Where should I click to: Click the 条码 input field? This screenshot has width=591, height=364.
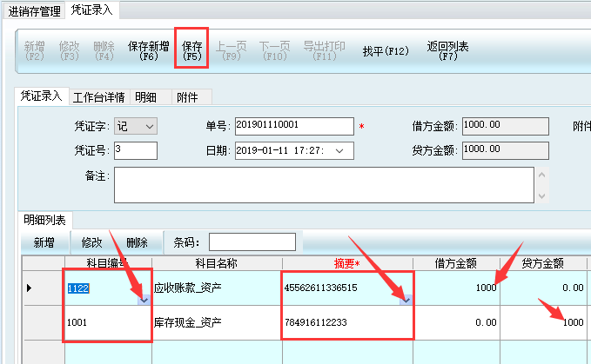[x=252, y=242]
